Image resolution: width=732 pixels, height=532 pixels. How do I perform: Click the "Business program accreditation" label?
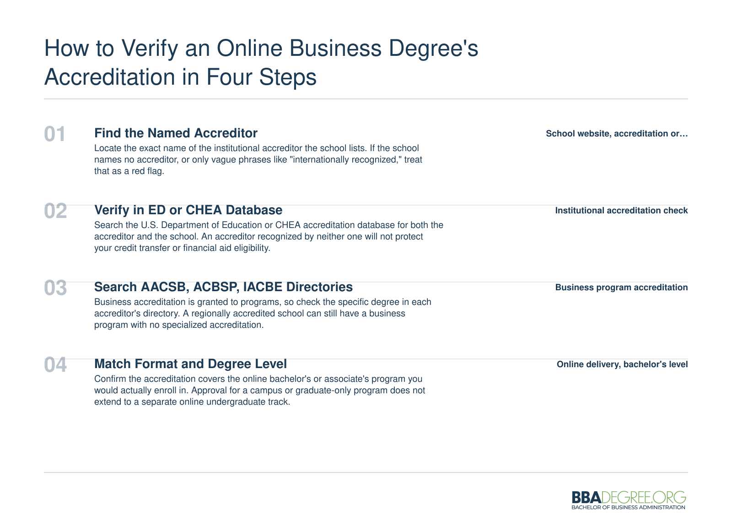click(x=621, y=288)
